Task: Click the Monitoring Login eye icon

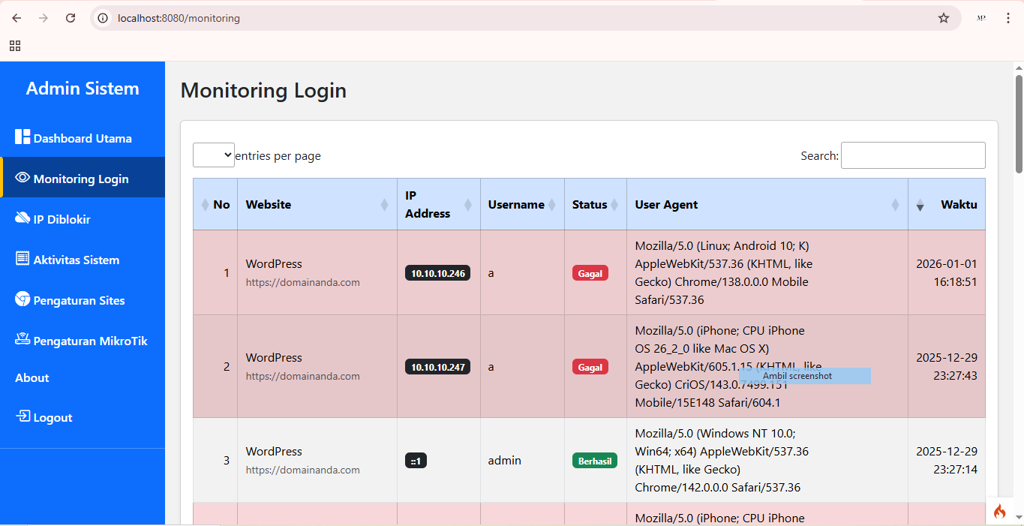Action: tap(23, 178)
